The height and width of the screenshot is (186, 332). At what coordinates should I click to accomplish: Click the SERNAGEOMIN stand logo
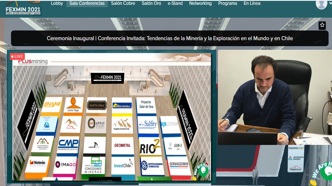pyautogui.click(x=179, y=165)
